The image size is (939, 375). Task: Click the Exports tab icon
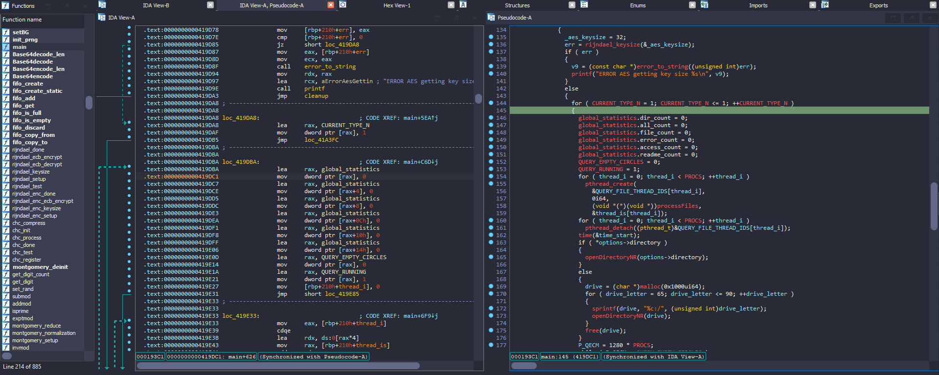(x=825, y=5)
